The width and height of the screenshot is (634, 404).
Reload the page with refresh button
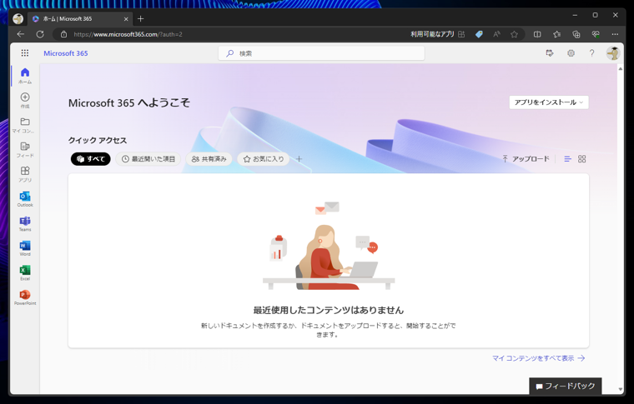(40, 34)
